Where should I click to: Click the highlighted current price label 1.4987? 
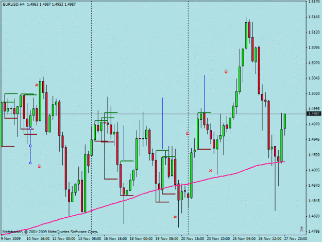(x=314, y=114)
